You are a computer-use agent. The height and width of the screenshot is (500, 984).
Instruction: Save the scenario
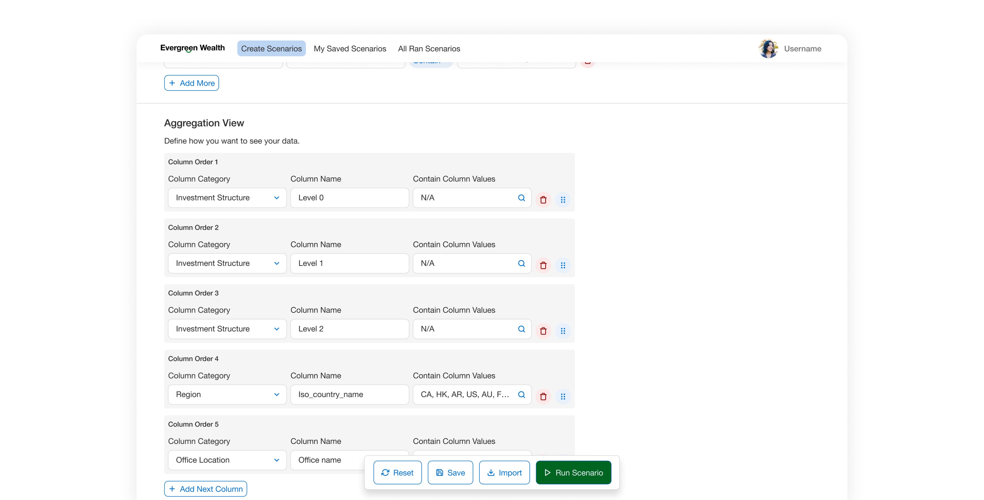point(450,473)
